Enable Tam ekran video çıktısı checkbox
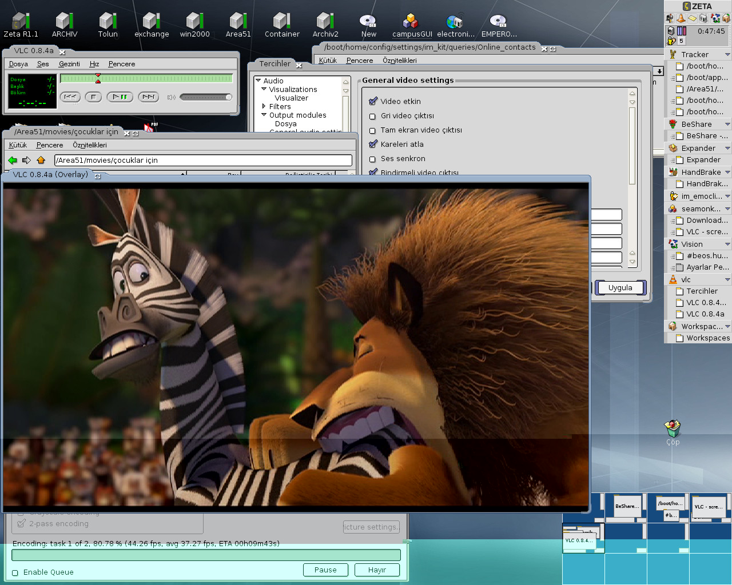Image resolution: width=732 pixels, height=585 pixels. (372, 130)
